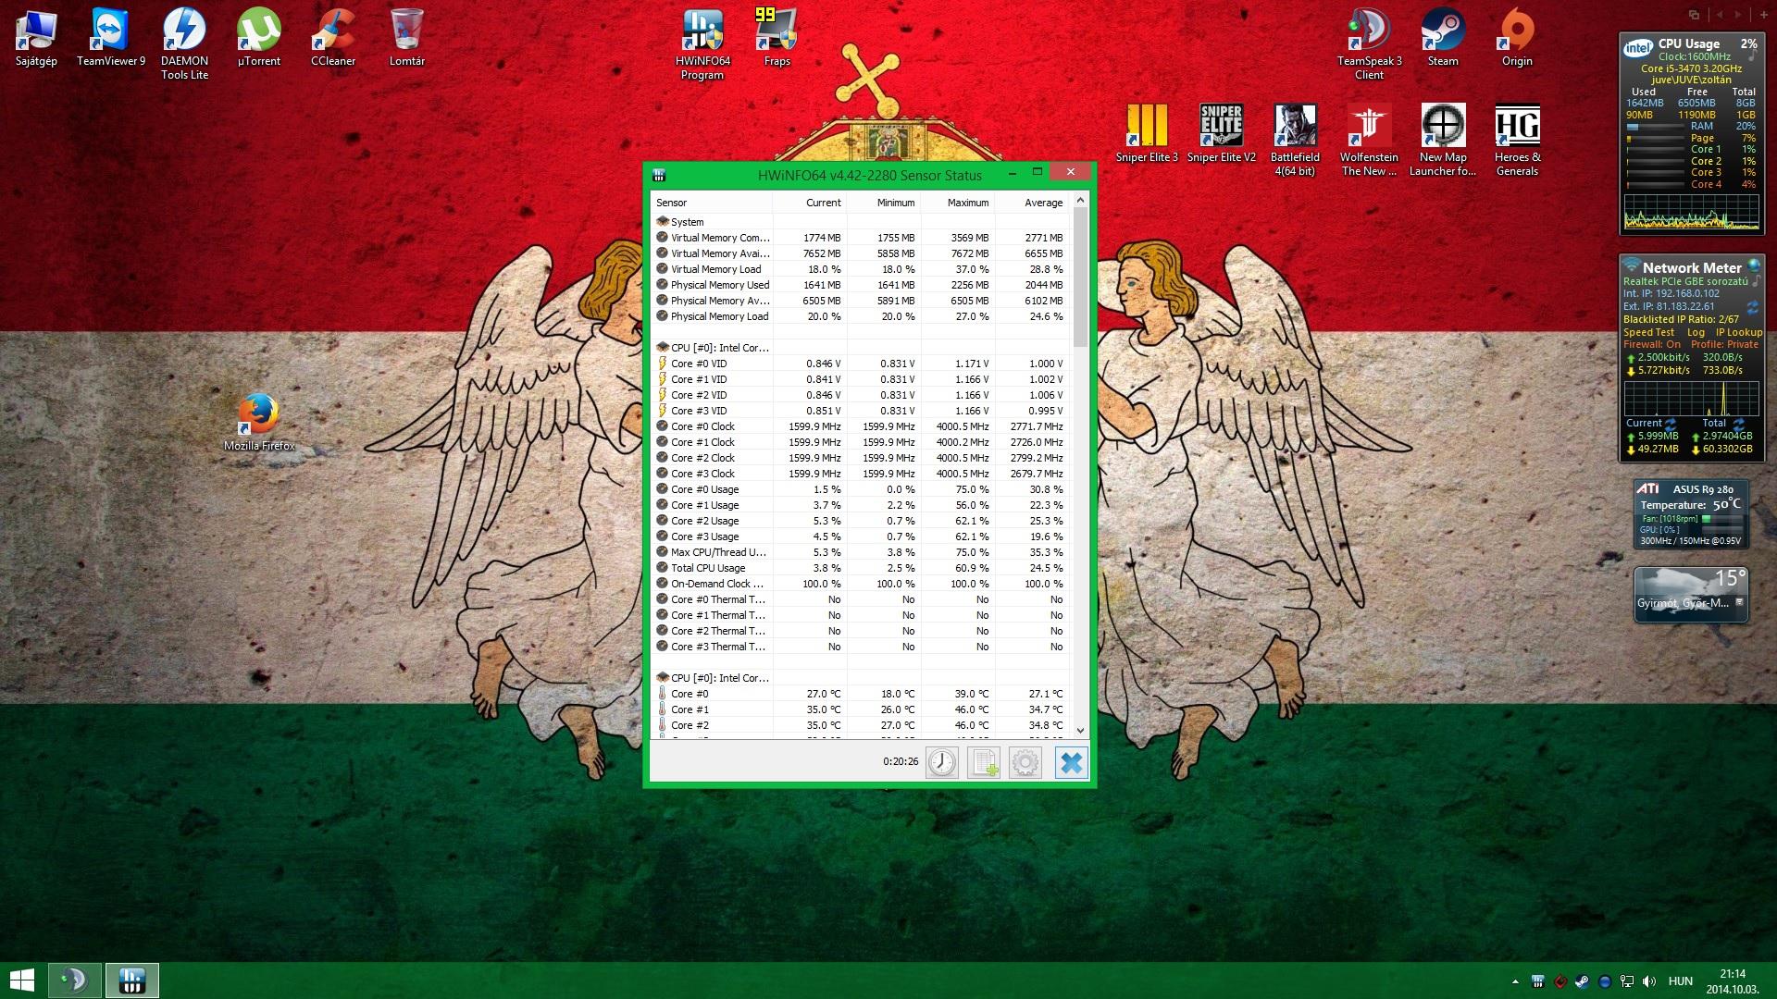Open TeamViewer 9 shortcut
This screenshot has height=999, width=1777.
110,38
